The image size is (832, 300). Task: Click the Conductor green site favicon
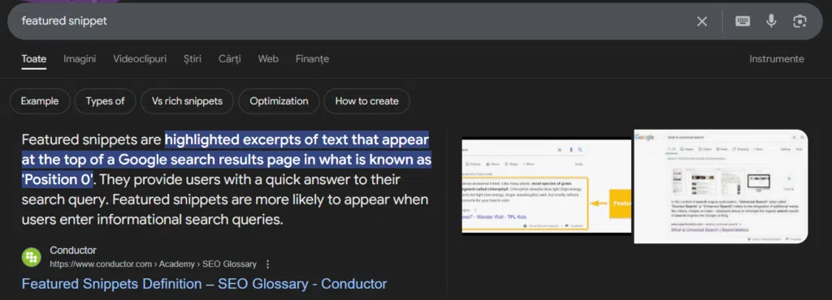pos(32,257)
